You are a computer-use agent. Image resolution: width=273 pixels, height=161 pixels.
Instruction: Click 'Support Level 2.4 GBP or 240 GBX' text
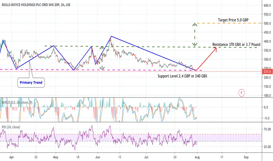pyautogui.click(x=182, y=76)
